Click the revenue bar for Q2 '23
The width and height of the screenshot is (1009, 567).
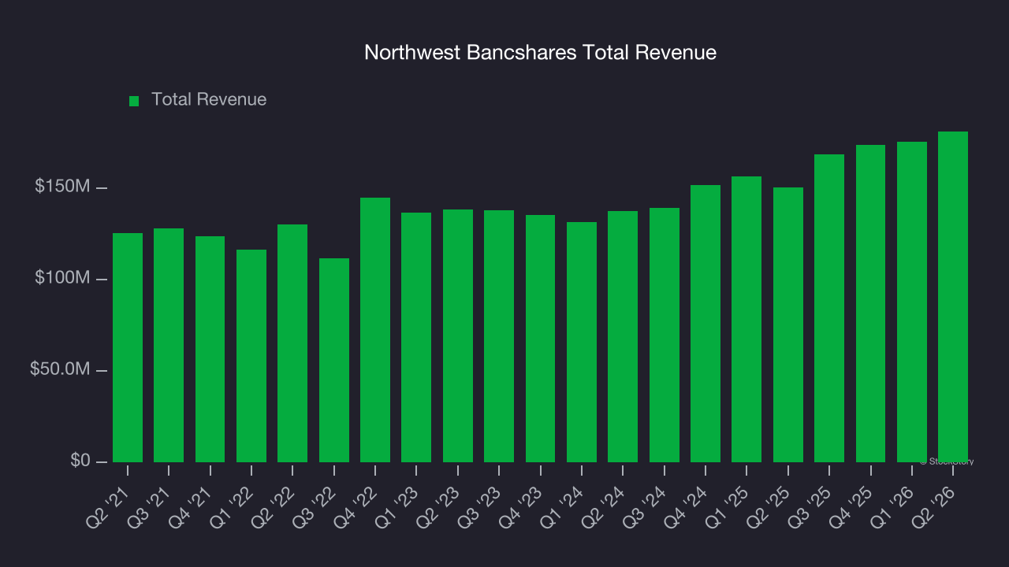pos(458,335)
